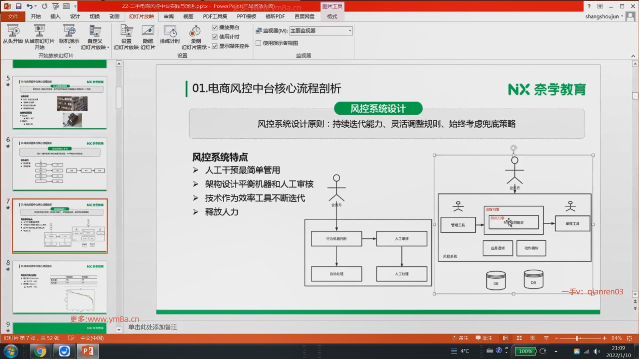
Task: Click the 备注 button in status bar
Action: tap(461, 338)
